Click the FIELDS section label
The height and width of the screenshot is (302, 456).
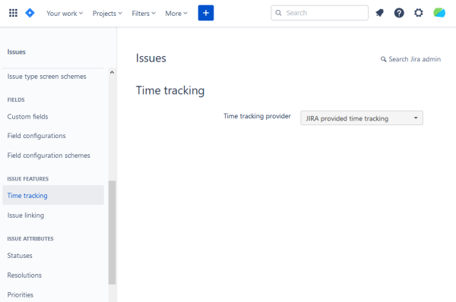pos(16,100)
